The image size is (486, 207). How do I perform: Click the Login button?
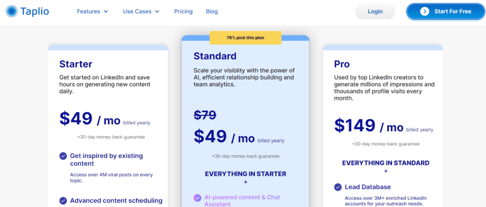(375, 11)
